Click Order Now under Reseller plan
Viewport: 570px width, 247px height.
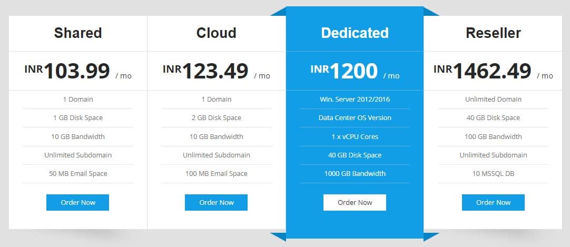[493, 202]
